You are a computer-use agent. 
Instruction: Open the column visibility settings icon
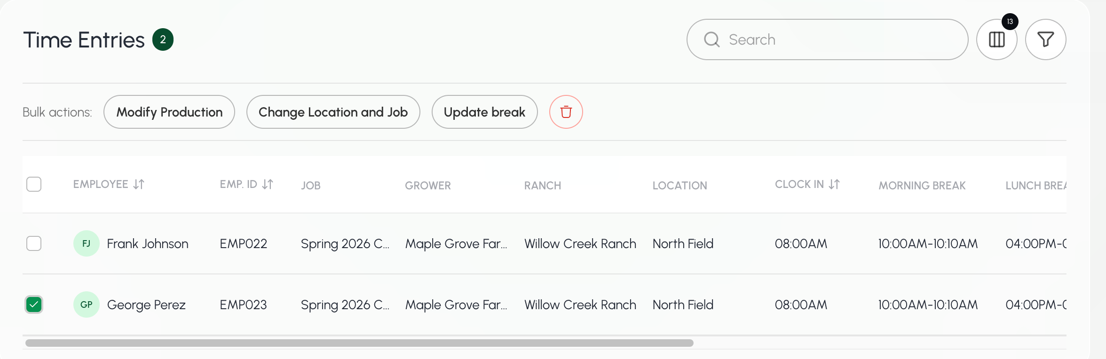point(996,39)
